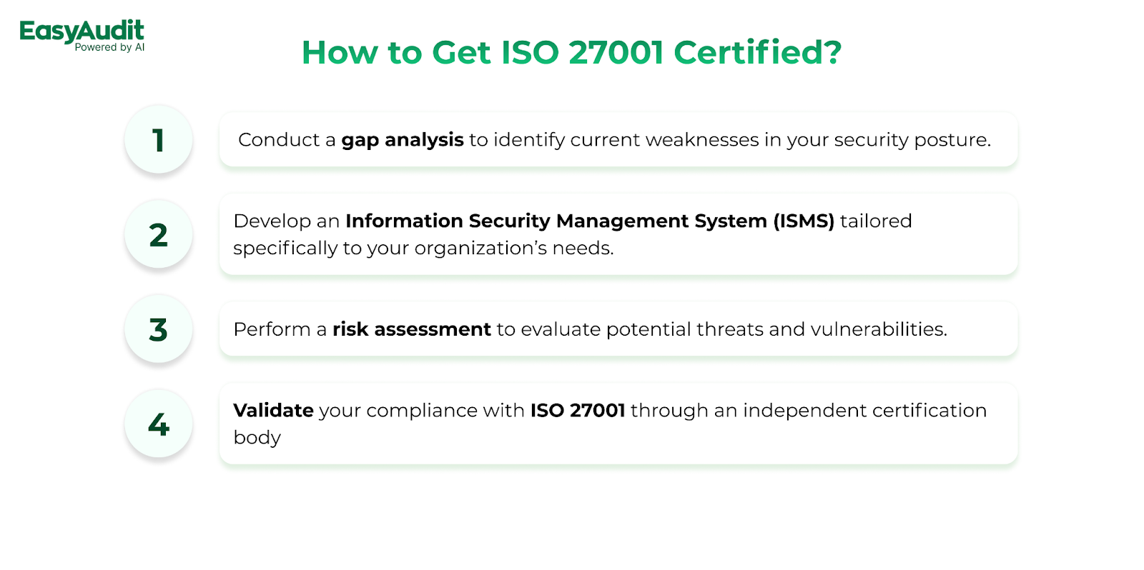Select the number 3 step circle
The width and height of the screenshot is (1144, 570).
click(158, 329)
